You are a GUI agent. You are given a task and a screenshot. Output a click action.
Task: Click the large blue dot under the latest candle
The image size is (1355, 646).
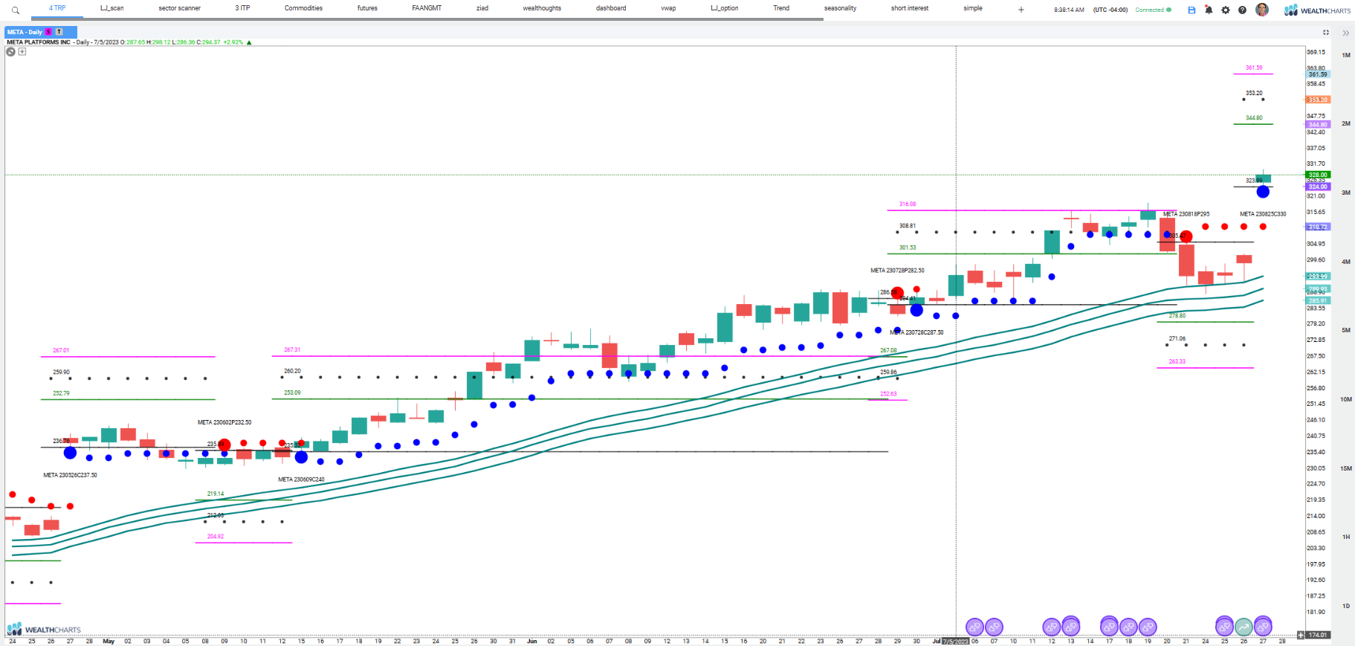(x=1263, y=192)
